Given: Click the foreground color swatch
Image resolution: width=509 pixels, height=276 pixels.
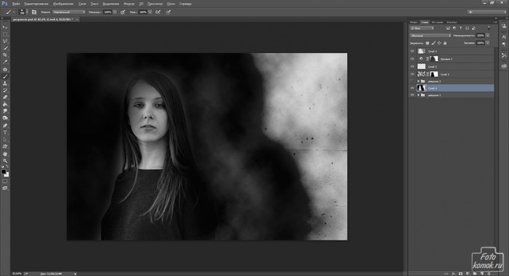Looking at the screenshot, I should pyautogui.click(x=4, y=171).
